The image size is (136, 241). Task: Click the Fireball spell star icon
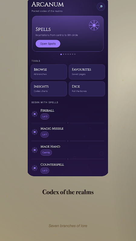click(x=35, y=114)
